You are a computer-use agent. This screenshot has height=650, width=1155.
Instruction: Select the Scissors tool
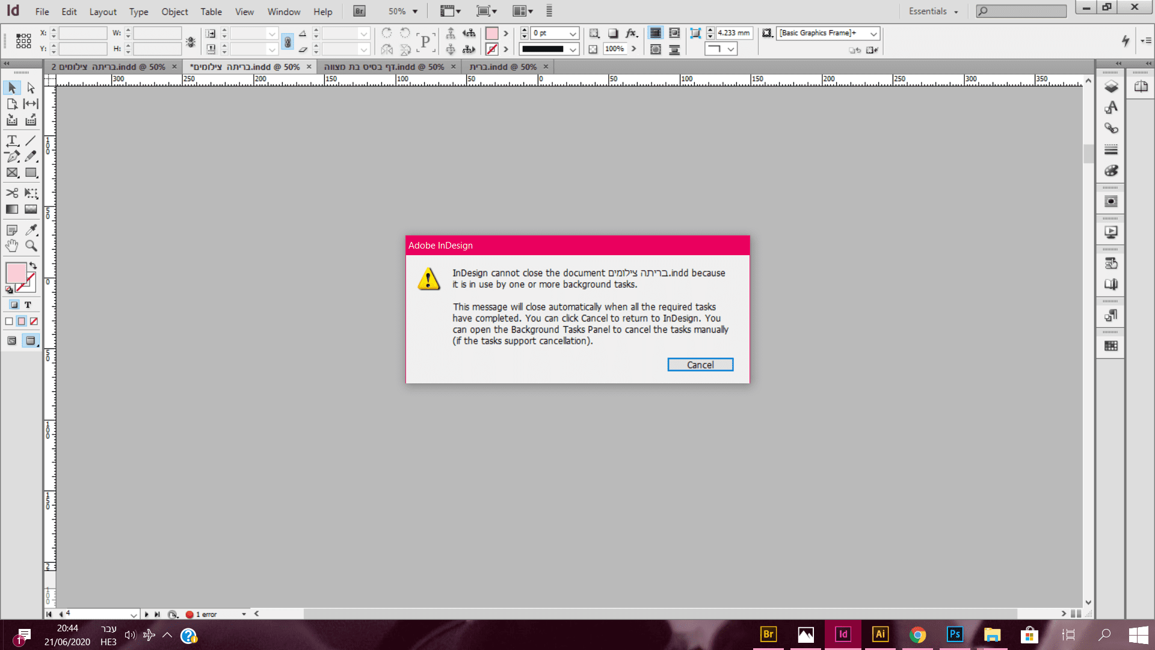tap(12, 193)
